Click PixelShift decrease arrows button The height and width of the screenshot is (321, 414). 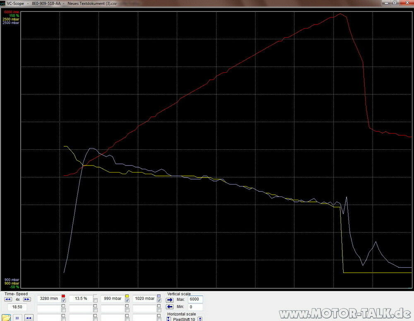168,319
